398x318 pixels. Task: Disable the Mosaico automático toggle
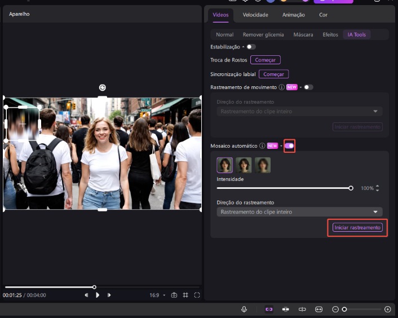(289, 146)
